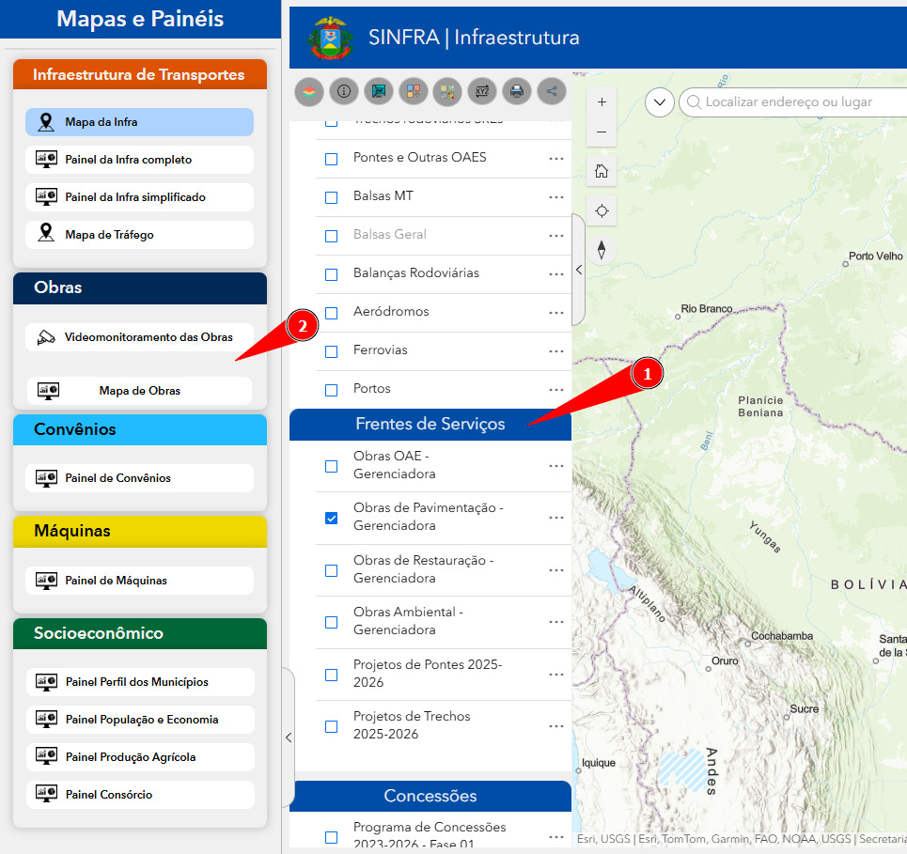The image size is (907, 854).
Task: Collapse the layer panel next to the map
Action: click(x=578, y=270)
